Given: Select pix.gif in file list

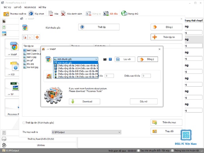Looking at the screenshot, I should pyautogui.click(x=28, y=61).
